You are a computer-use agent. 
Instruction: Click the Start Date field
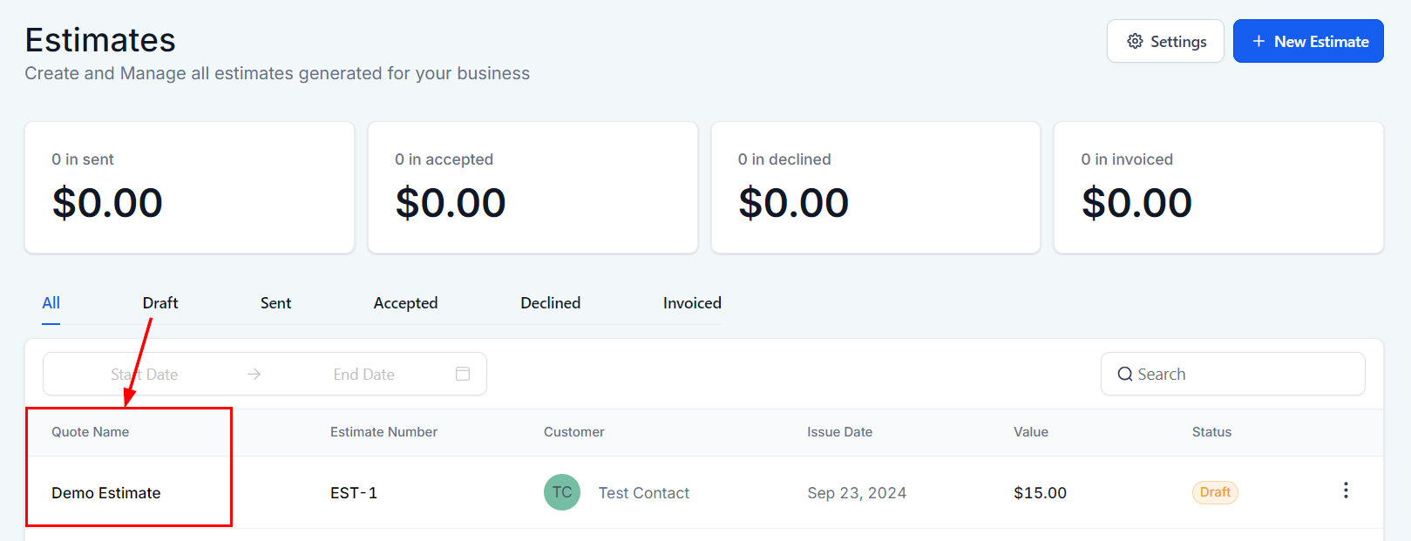pos(145,374)
